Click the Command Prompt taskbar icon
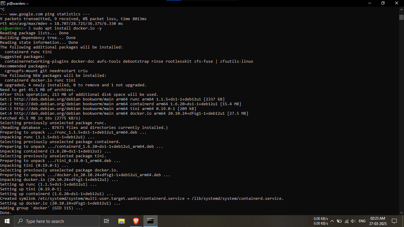 [150, 221]
